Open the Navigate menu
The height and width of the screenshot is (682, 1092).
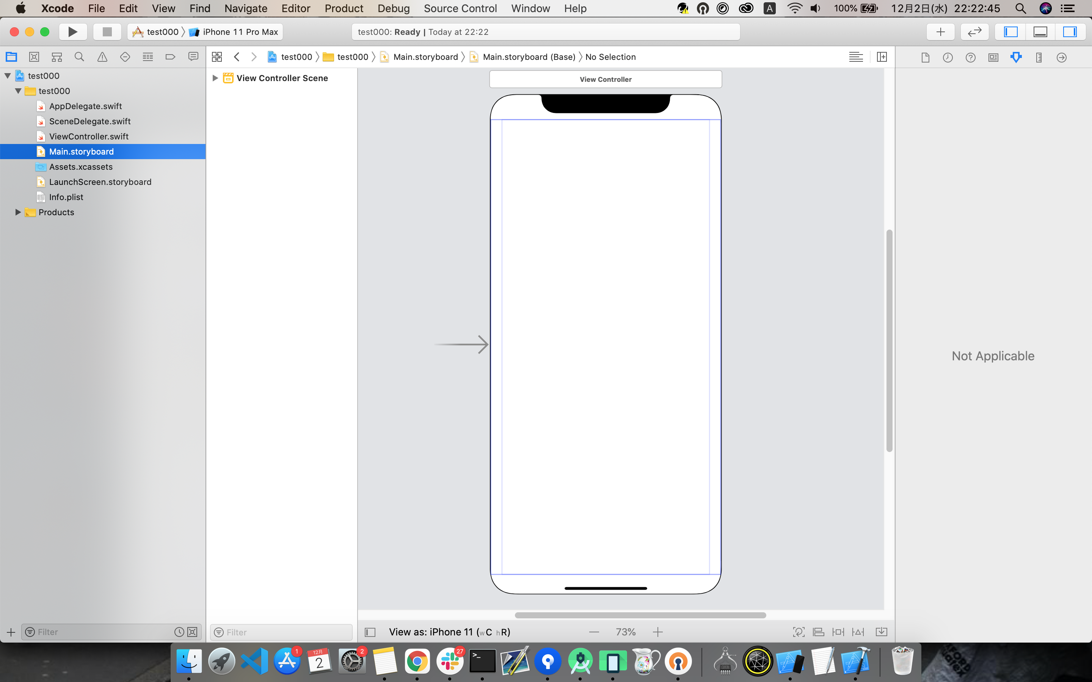(246, 8)
